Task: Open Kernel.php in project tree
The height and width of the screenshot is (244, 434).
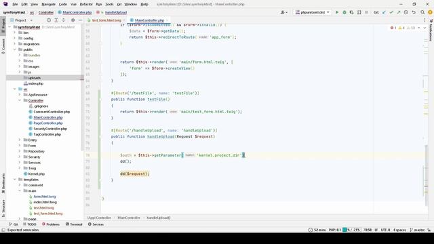Action: (x=36, y=174)
